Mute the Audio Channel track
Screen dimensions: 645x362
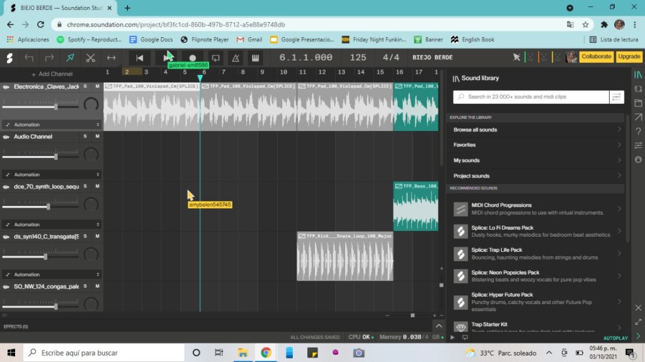click(97, 137)
